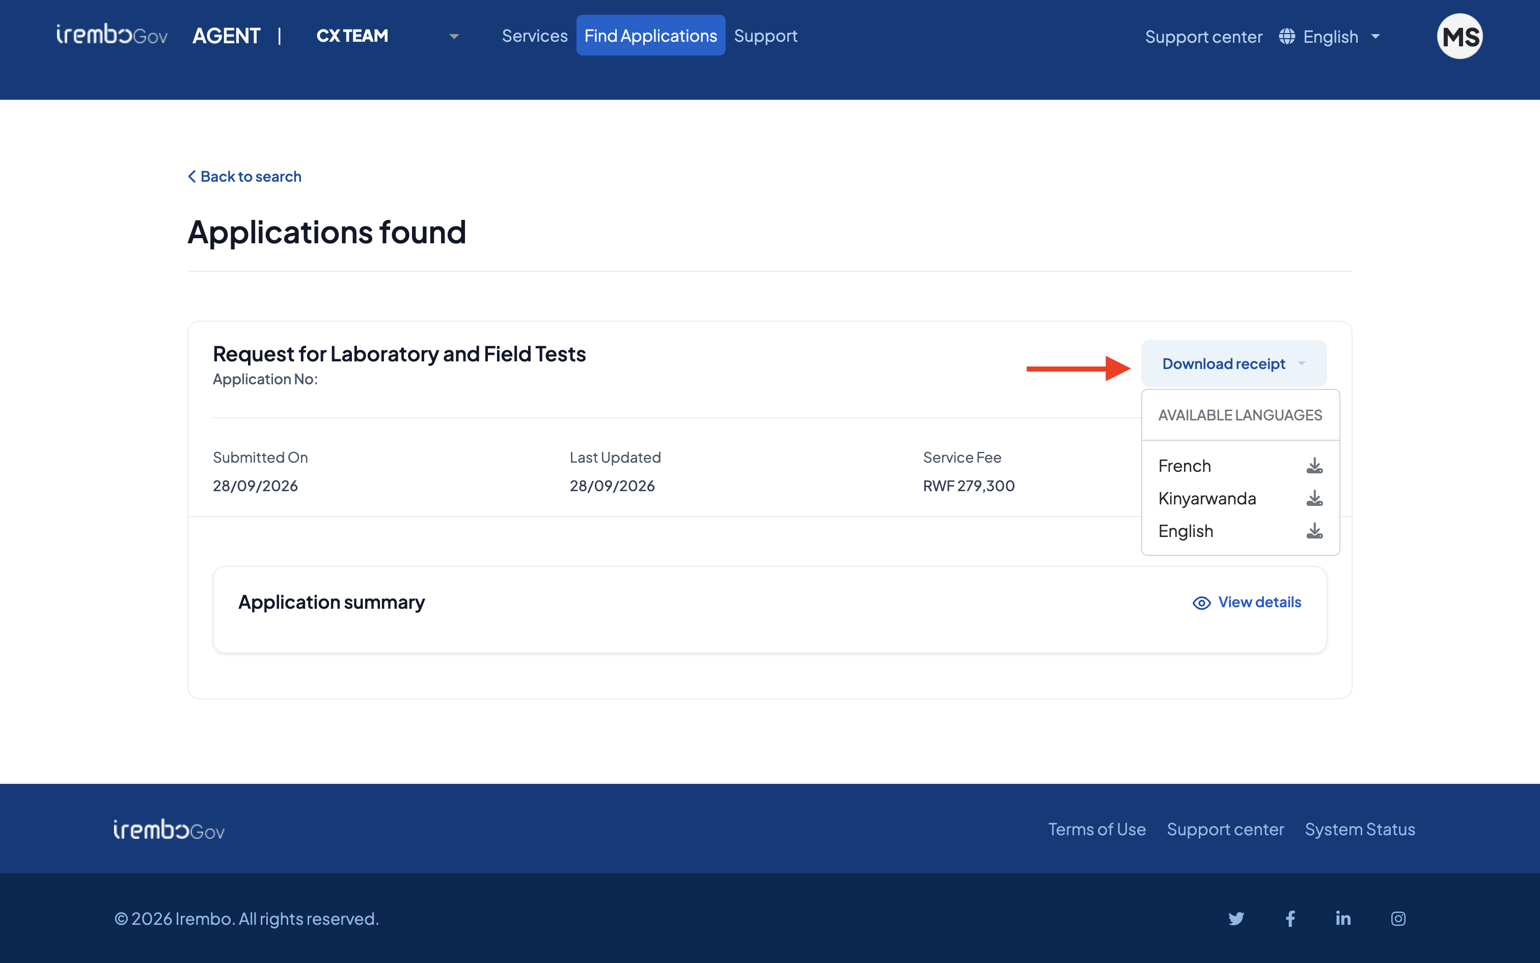
Task: Open Irembo's Twitter page in the footer
Action: (1235, 918)
